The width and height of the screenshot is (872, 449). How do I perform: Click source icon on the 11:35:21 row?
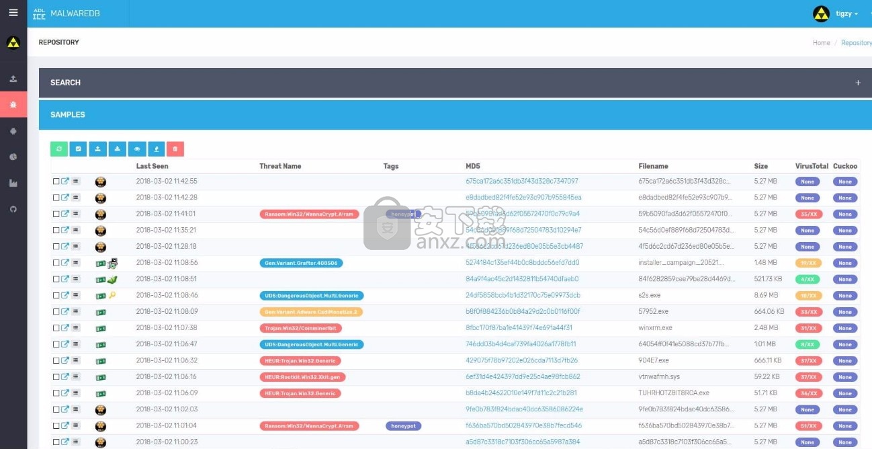click(100, 231)
